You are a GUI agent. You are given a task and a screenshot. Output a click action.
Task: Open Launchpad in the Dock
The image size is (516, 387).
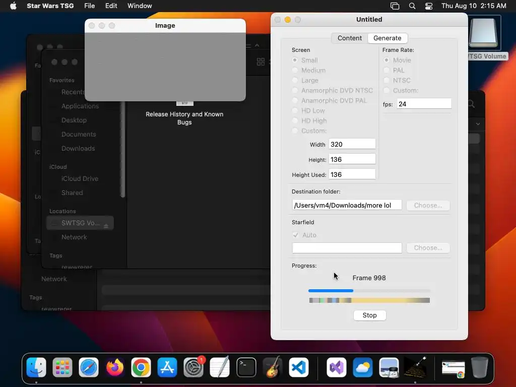pyautogui.click(x=62, y=367)
